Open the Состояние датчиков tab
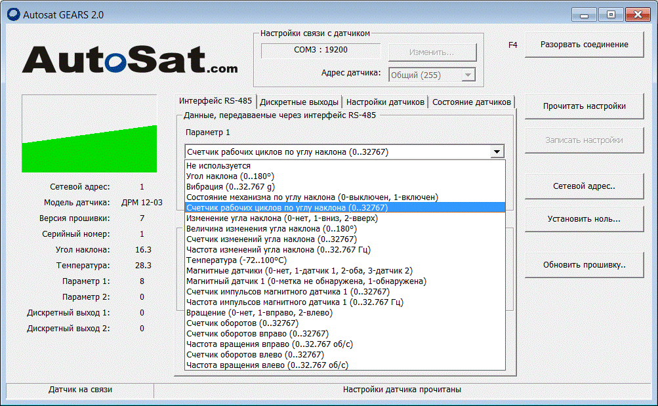This screenshot has width=658, height=406. pos(471,102)
